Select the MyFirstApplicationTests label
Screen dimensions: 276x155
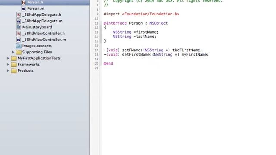pyautogui.click(x=39, y=58)
